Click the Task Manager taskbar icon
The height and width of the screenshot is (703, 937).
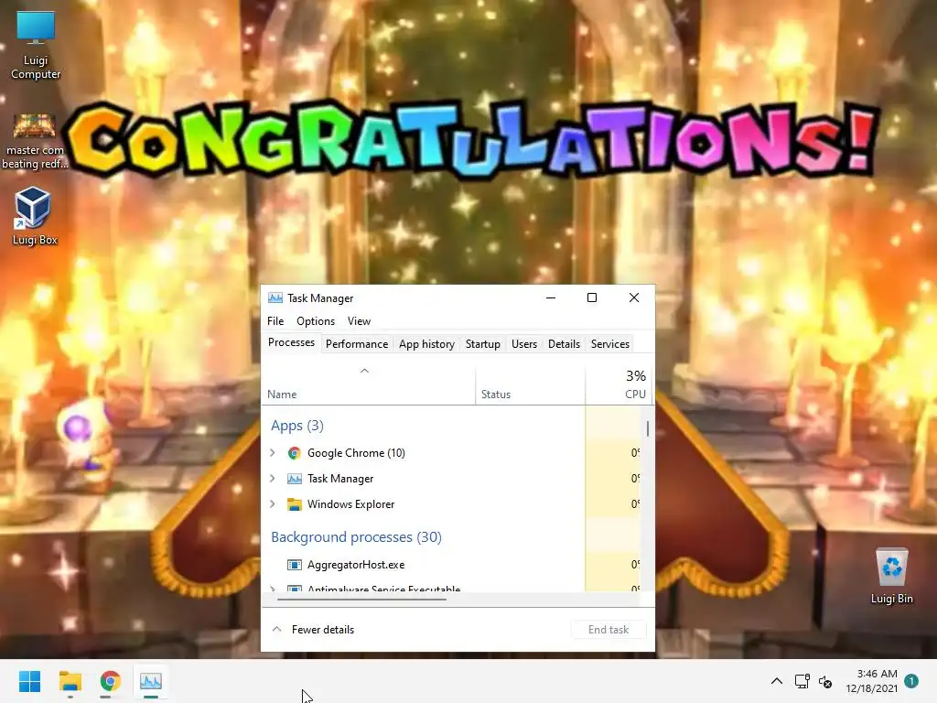[x=151, y=681]
